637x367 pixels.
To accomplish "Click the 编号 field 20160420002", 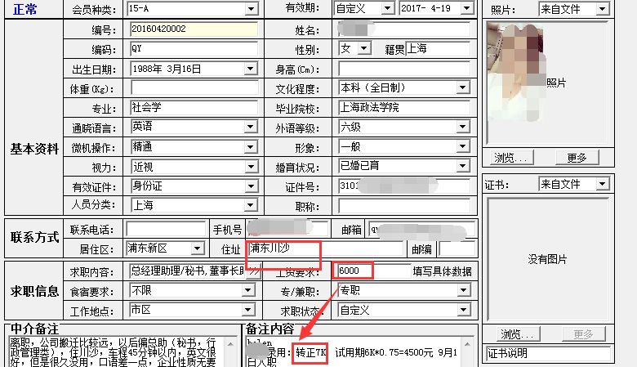I will pyautogui.click(x=194, y=29).
